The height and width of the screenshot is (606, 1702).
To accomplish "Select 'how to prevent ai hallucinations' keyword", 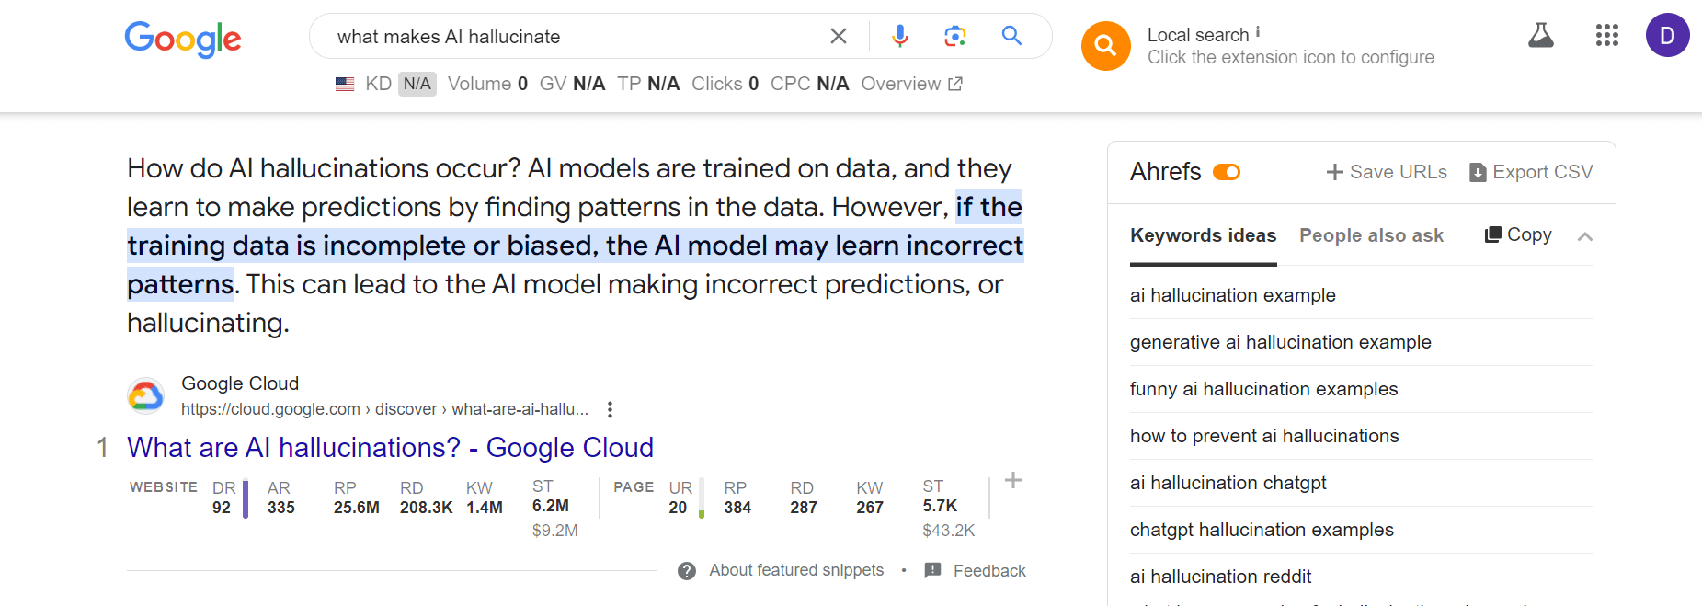I will click(x=1264, y=436).
